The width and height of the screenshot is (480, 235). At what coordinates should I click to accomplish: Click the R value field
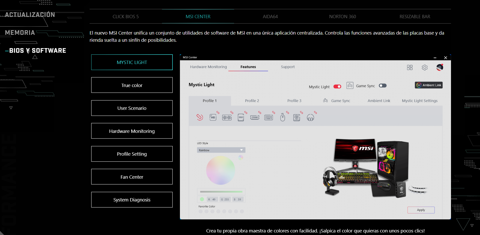(212, 199)
